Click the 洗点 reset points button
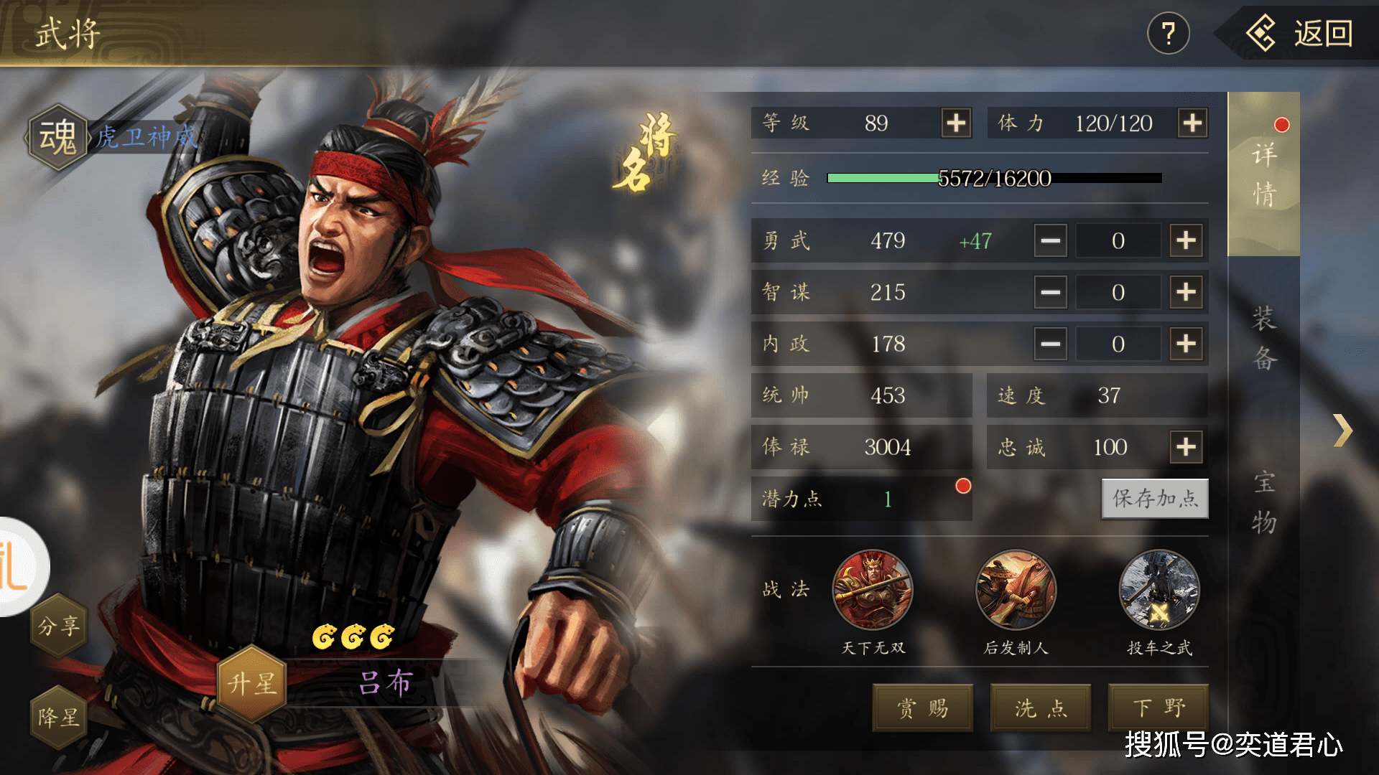This screenshot has height=775, width=1379. pos(1041,708)
